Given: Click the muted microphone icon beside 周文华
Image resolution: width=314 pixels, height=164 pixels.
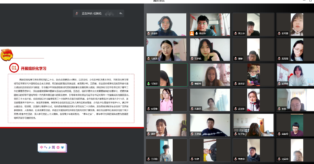Looking at the screenshot, I should pos(235,33).
